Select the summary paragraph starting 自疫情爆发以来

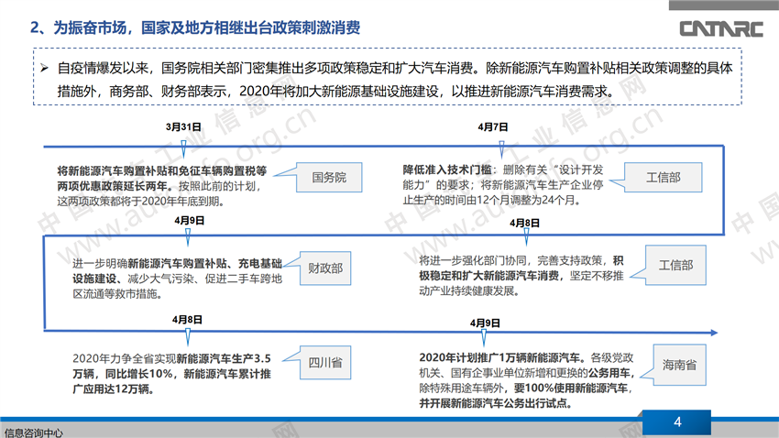(395, 80)
